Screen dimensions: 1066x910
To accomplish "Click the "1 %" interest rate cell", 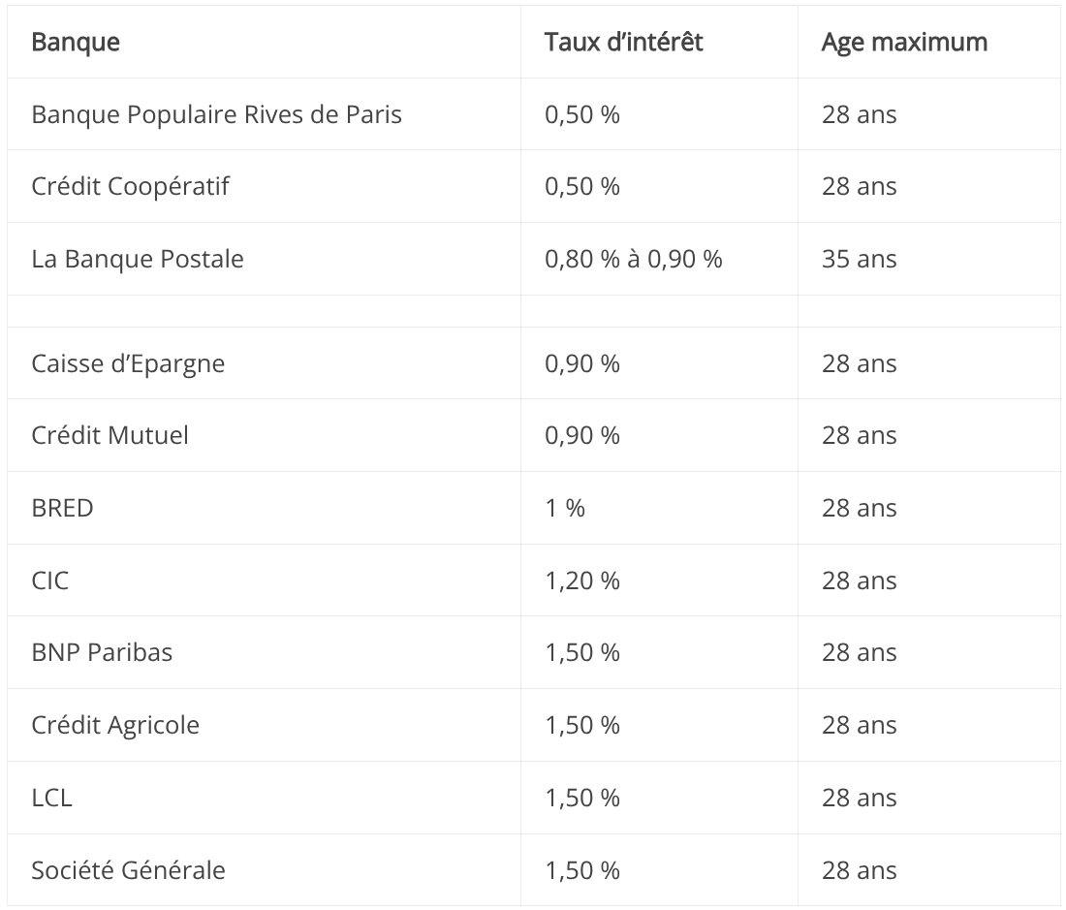I will [565, 508].
